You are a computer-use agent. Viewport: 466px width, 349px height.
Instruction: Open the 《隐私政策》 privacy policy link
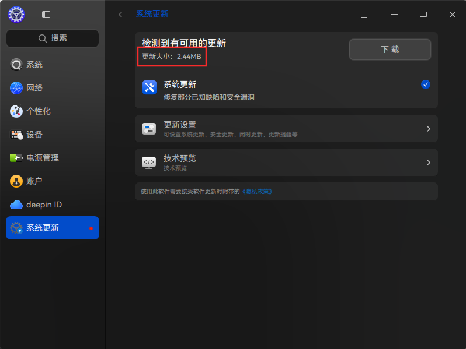257,192
